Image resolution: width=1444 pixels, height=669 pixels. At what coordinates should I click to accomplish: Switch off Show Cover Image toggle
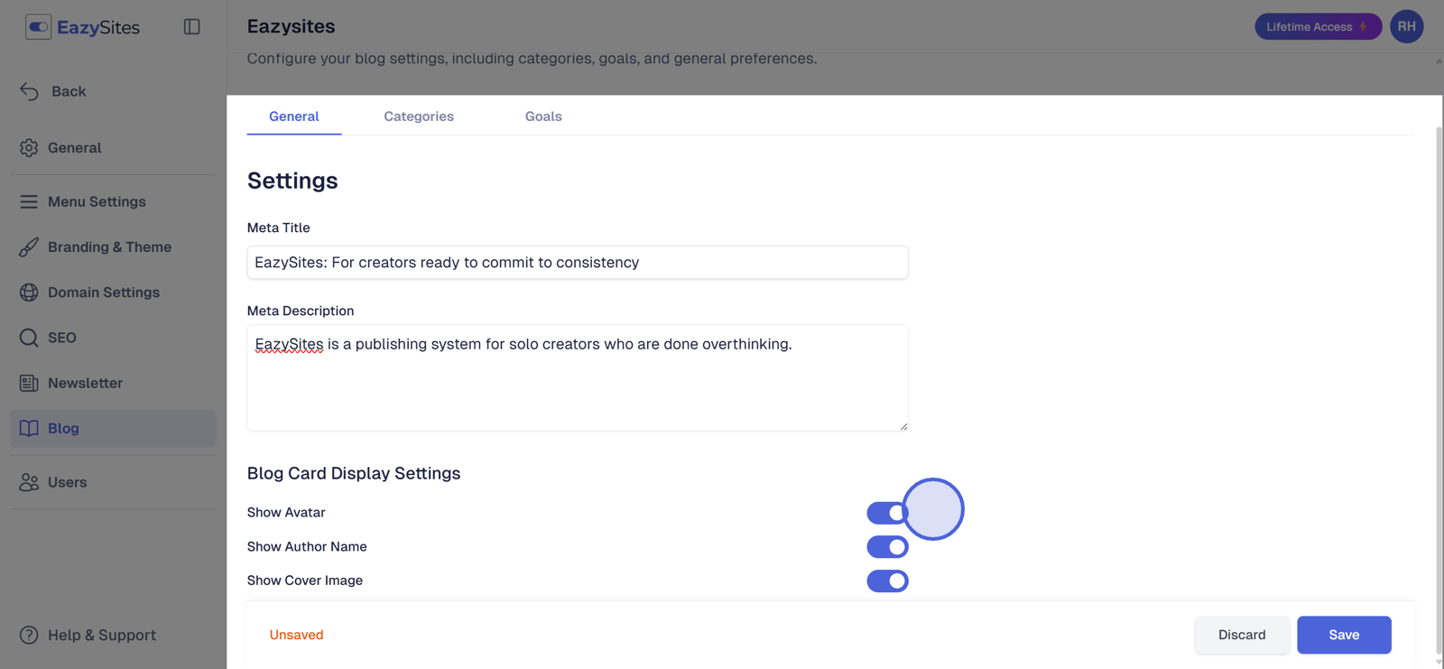887,581
